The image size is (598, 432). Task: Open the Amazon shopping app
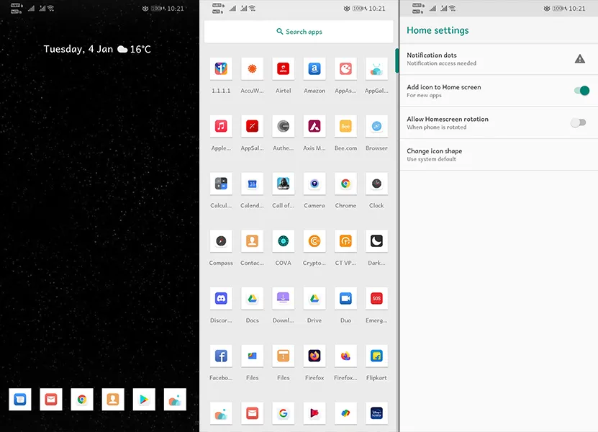[x=314, y=68]
